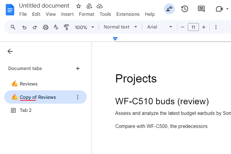
Task: Open the Arial font dropdown
Action: point(159,27)
